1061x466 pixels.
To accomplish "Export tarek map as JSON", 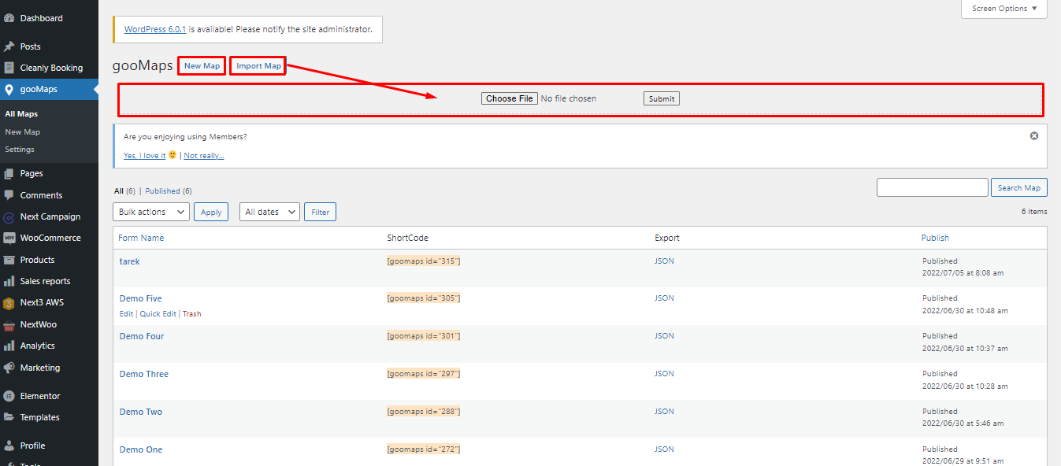I will pyautogui.click(x=664, y=261).
